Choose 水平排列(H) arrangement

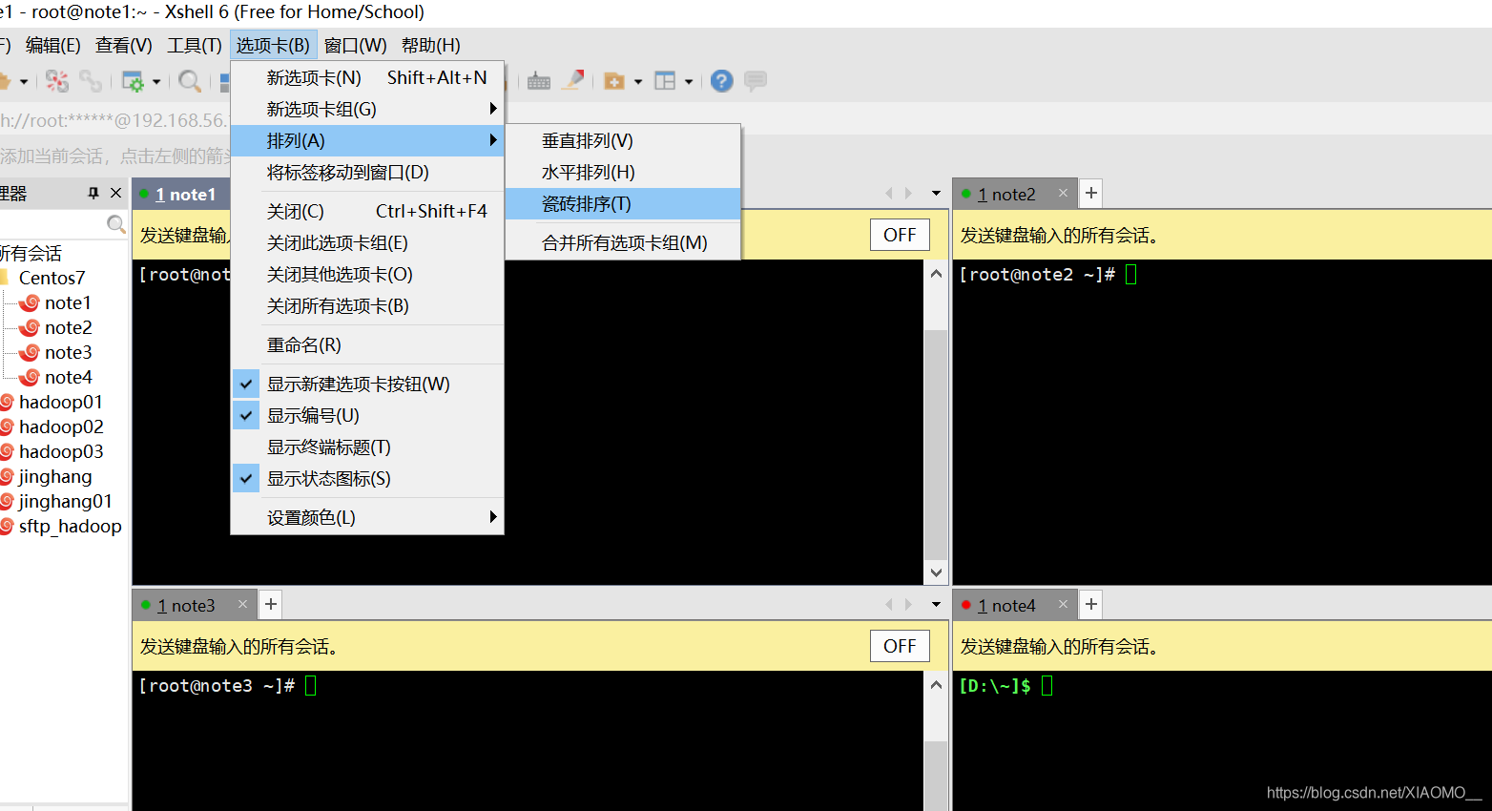click(624, 172)
